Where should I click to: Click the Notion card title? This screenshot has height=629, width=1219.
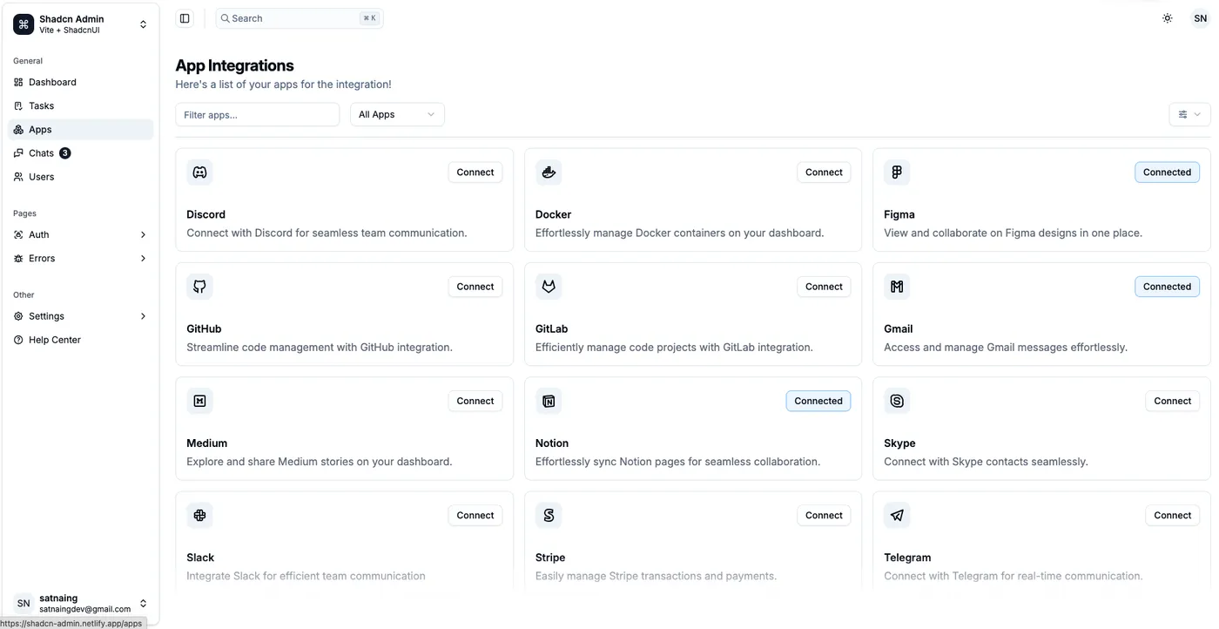tap(552, 443)
